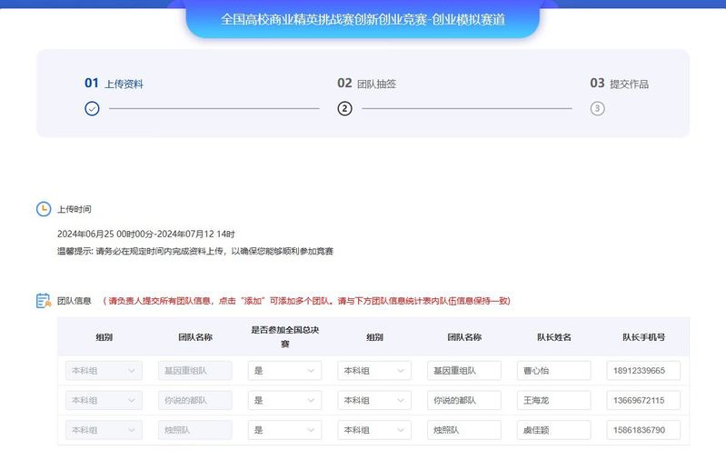Switch to the 团队抽签 step
726x470 pixels.
click(x=376, y=84)
